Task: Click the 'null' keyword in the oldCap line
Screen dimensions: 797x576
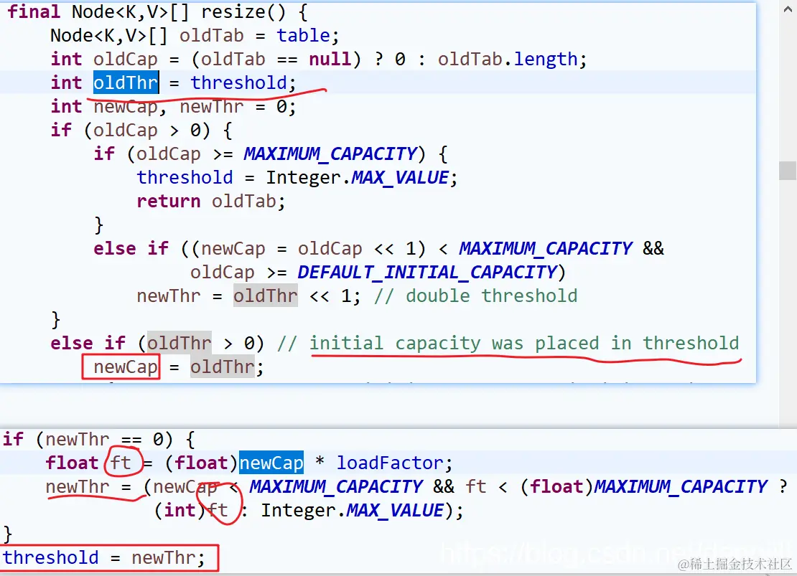Action: pyautogui.click(x=330, y=59)
